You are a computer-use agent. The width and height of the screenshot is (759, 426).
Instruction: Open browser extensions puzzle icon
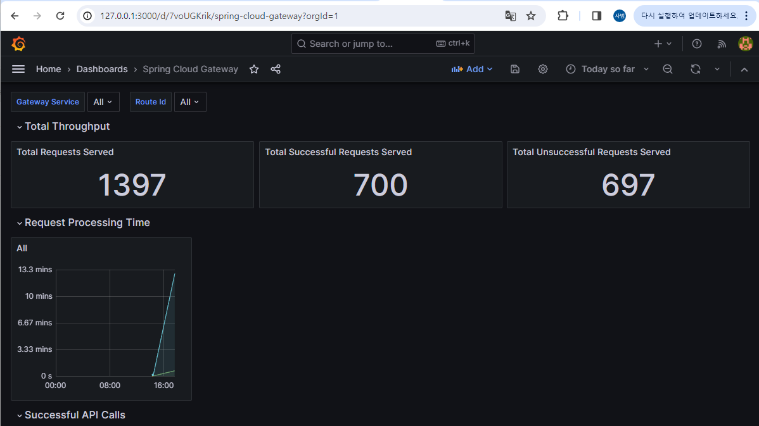click(563, 16)
